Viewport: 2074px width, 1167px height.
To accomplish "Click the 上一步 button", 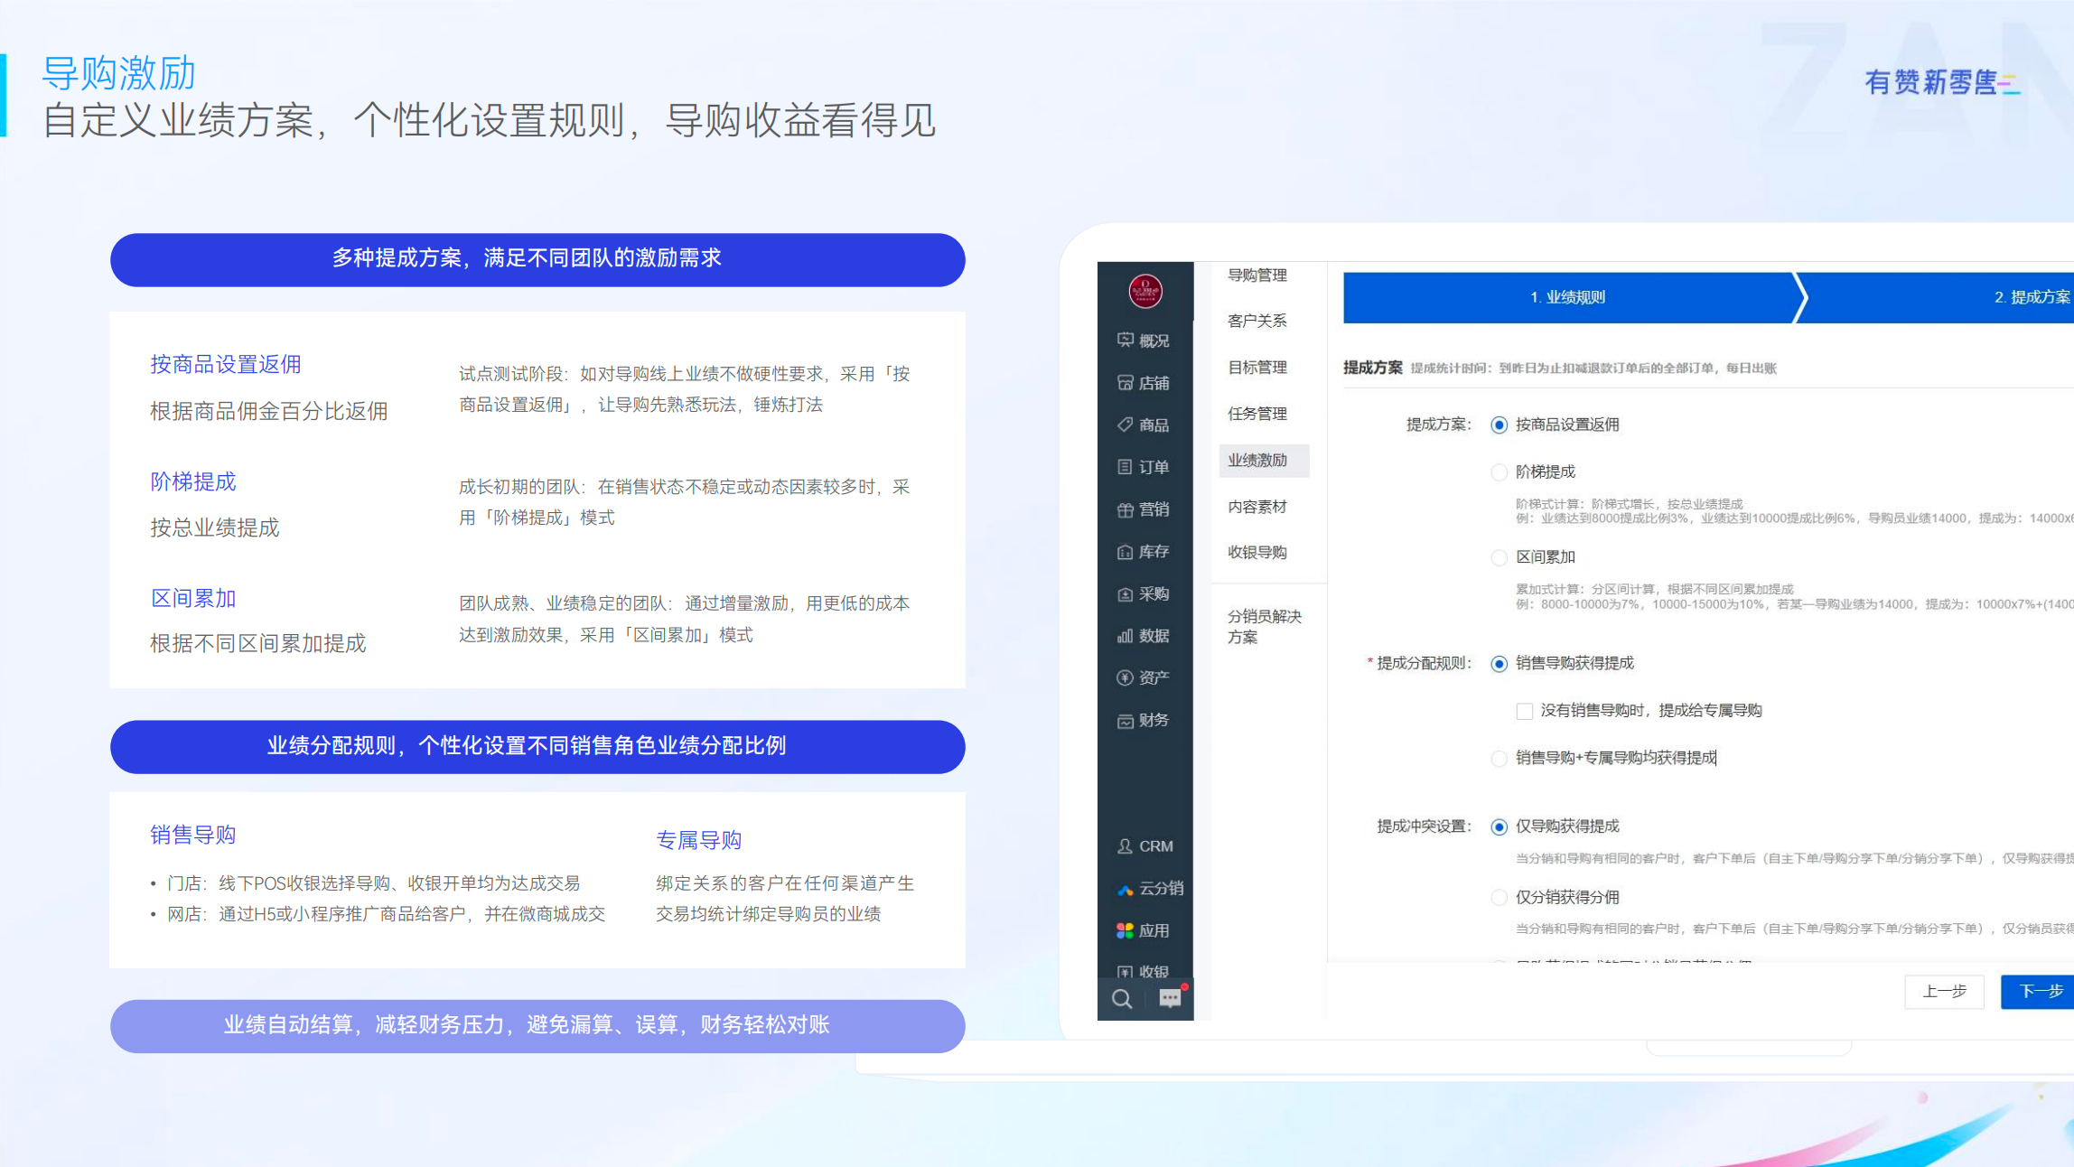I will pyautogui.click(x=1944, y=992).
